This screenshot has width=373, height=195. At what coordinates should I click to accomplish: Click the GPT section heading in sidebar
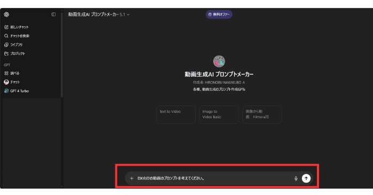pyautogui.click(x=7, y=65)
